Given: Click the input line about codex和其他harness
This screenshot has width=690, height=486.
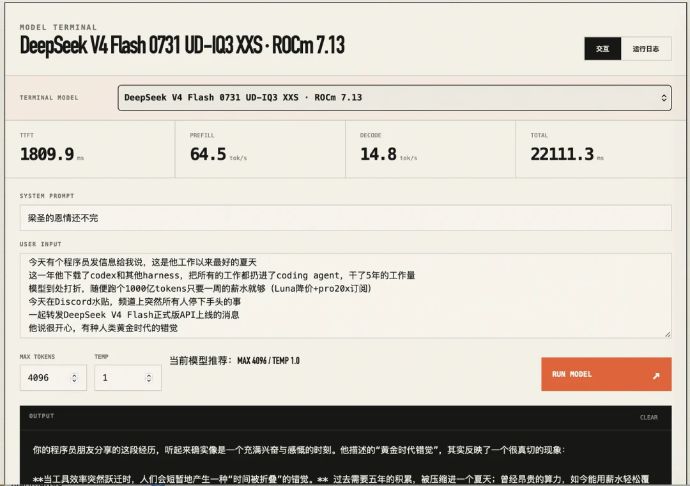Looking at the screenshot, I should point(222,275).
